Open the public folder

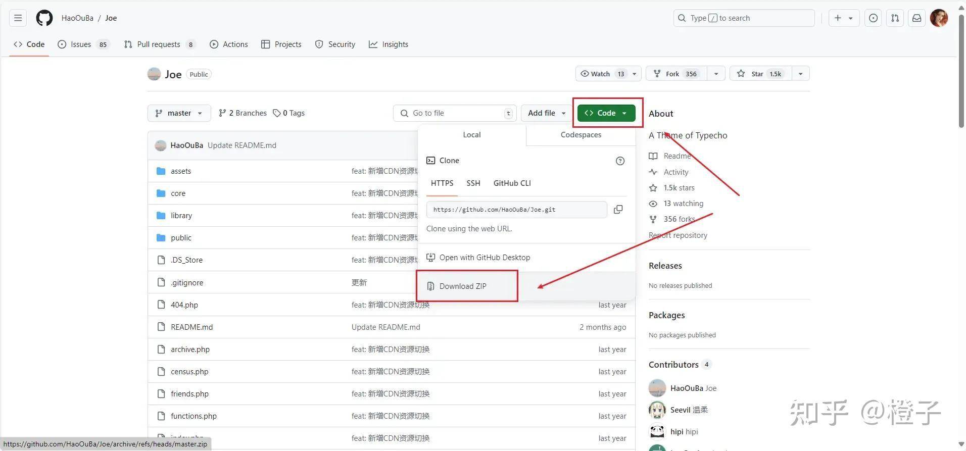pyautogui.click(x=181, y=238)
